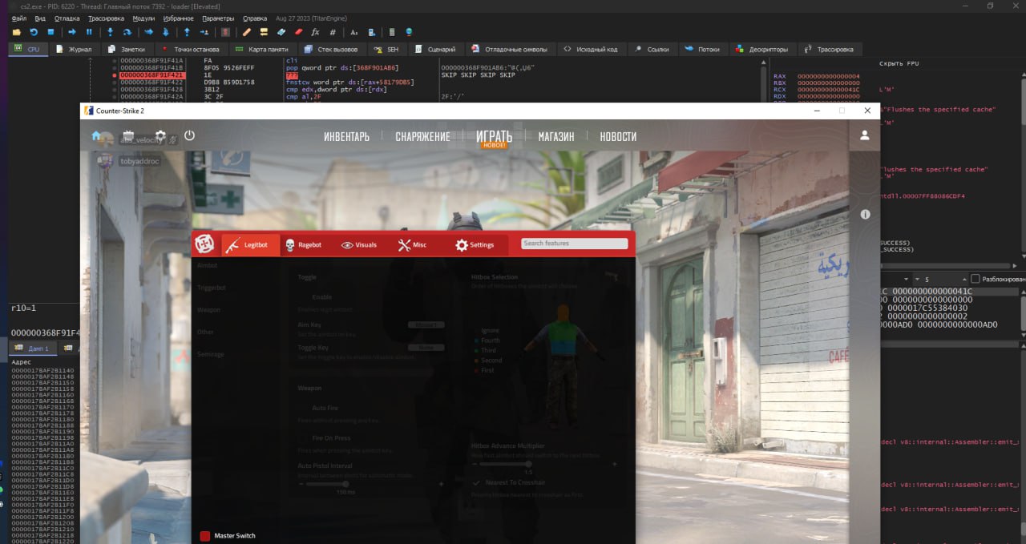Click the Search features field

574,244
